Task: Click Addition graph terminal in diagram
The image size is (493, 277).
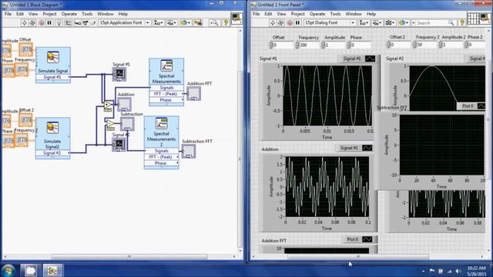Action: (125, 105)
